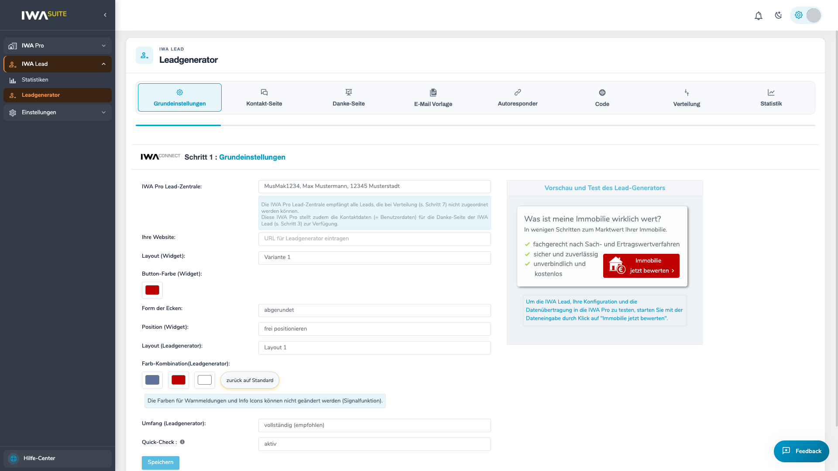Open the settings gear in top bar

click(x=799, y=15)
